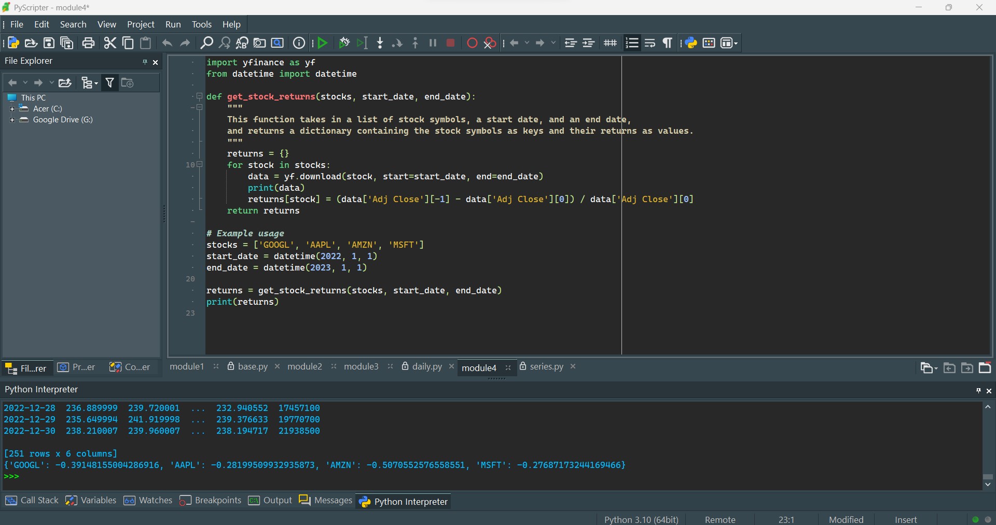
Task: Print module4 using the printer icon
Action: click(x=88, y=42)
